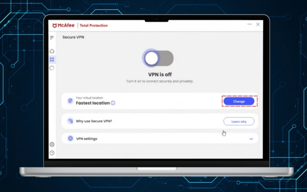Minimize the McAfee window
This screenshot has width=307, height=192.
249,24
